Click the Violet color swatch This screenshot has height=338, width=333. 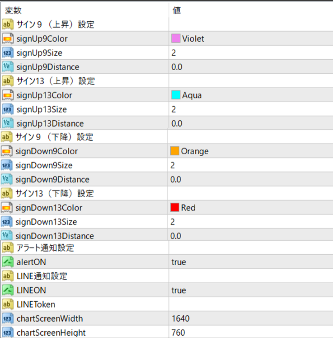click(x=176, y=39)
